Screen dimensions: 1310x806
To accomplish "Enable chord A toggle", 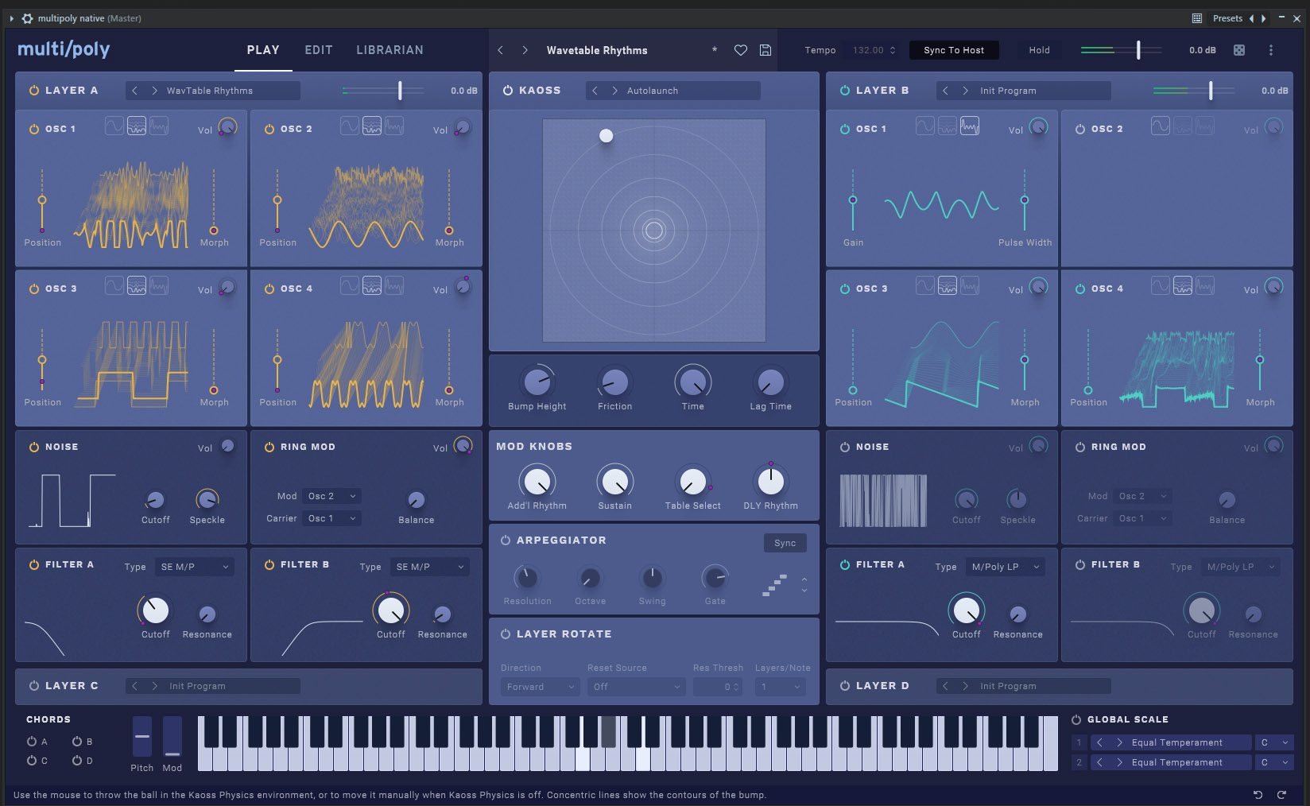I will pyautogui.click(x=32, y=742).
